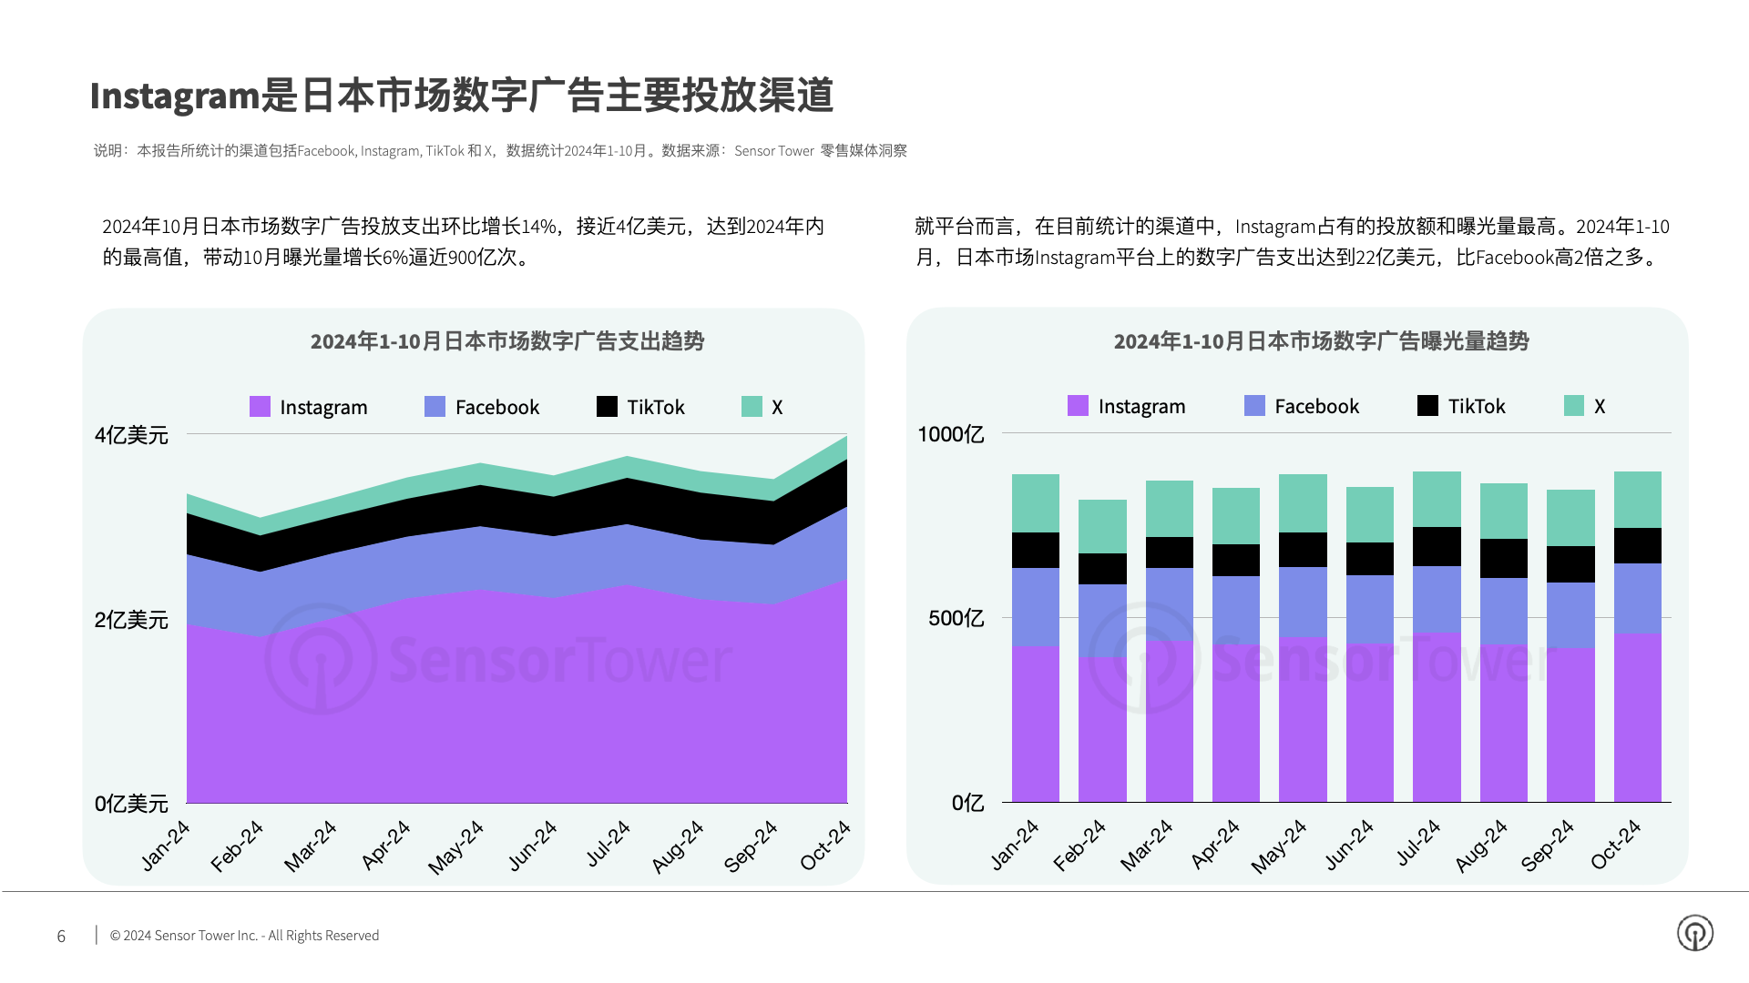Image resolution: width=1749 pixels, height=983 pixels.
Task: Click the Instagram label in right chart legend
Action: (x=1141, y=407)
